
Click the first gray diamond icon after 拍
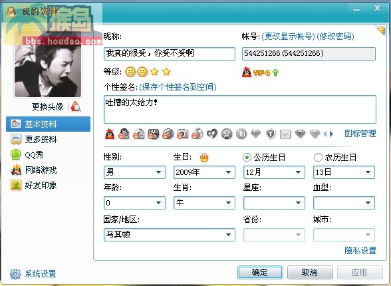pyautogui.click(x=256, y=134)
